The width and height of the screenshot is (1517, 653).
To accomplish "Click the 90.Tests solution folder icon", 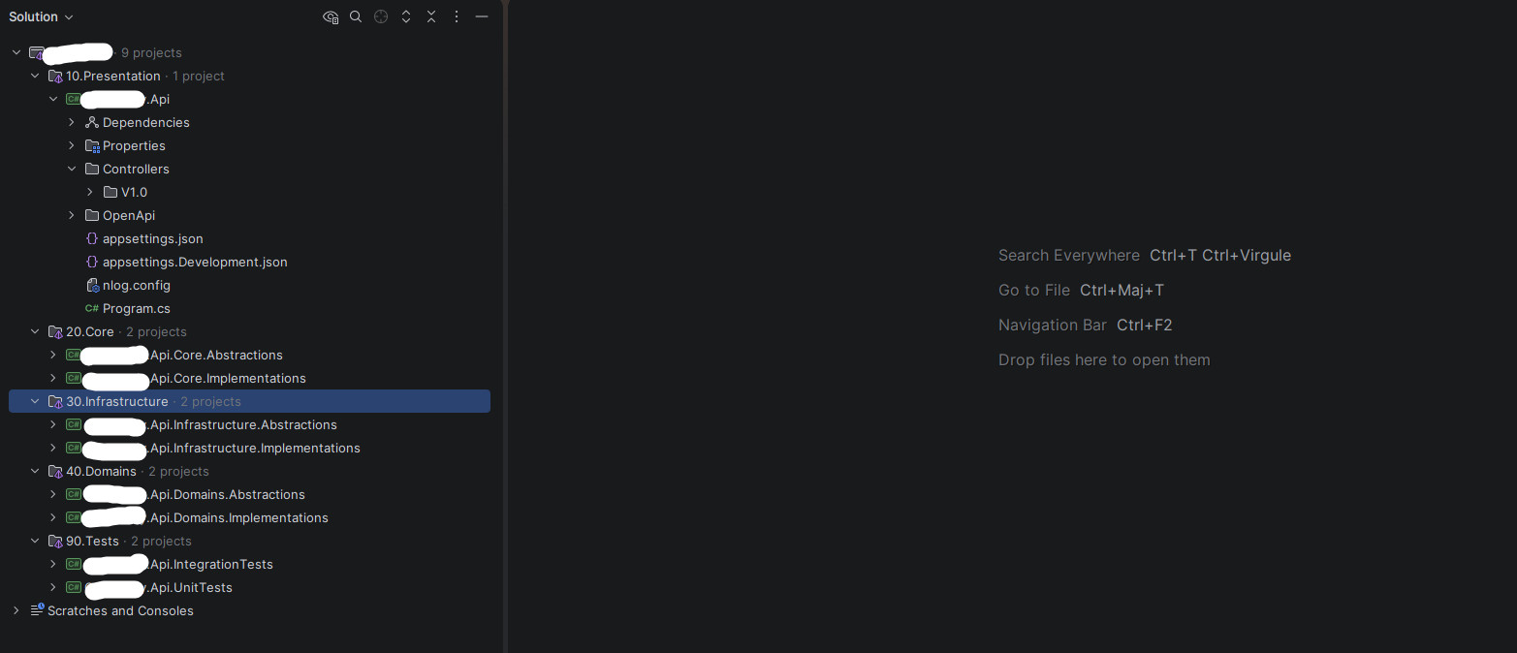I will tap(55, 541).
